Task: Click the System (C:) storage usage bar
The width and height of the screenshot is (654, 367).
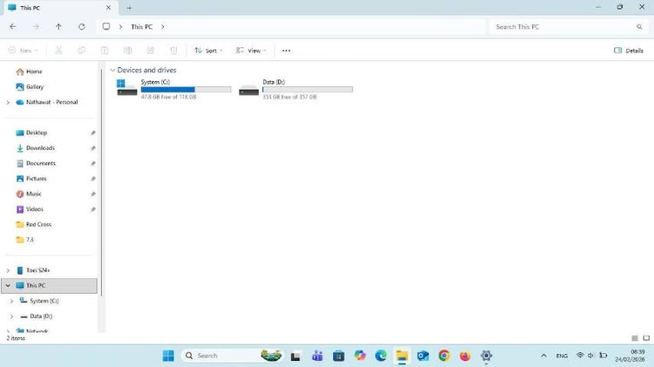Action: point(186,89)
